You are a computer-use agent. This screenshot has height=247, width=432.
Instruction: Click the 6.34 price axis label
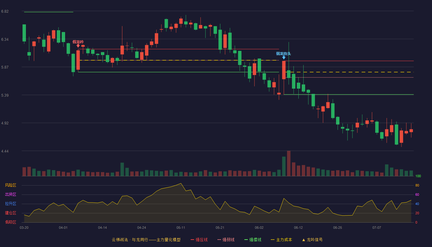(x=5, y=40)
